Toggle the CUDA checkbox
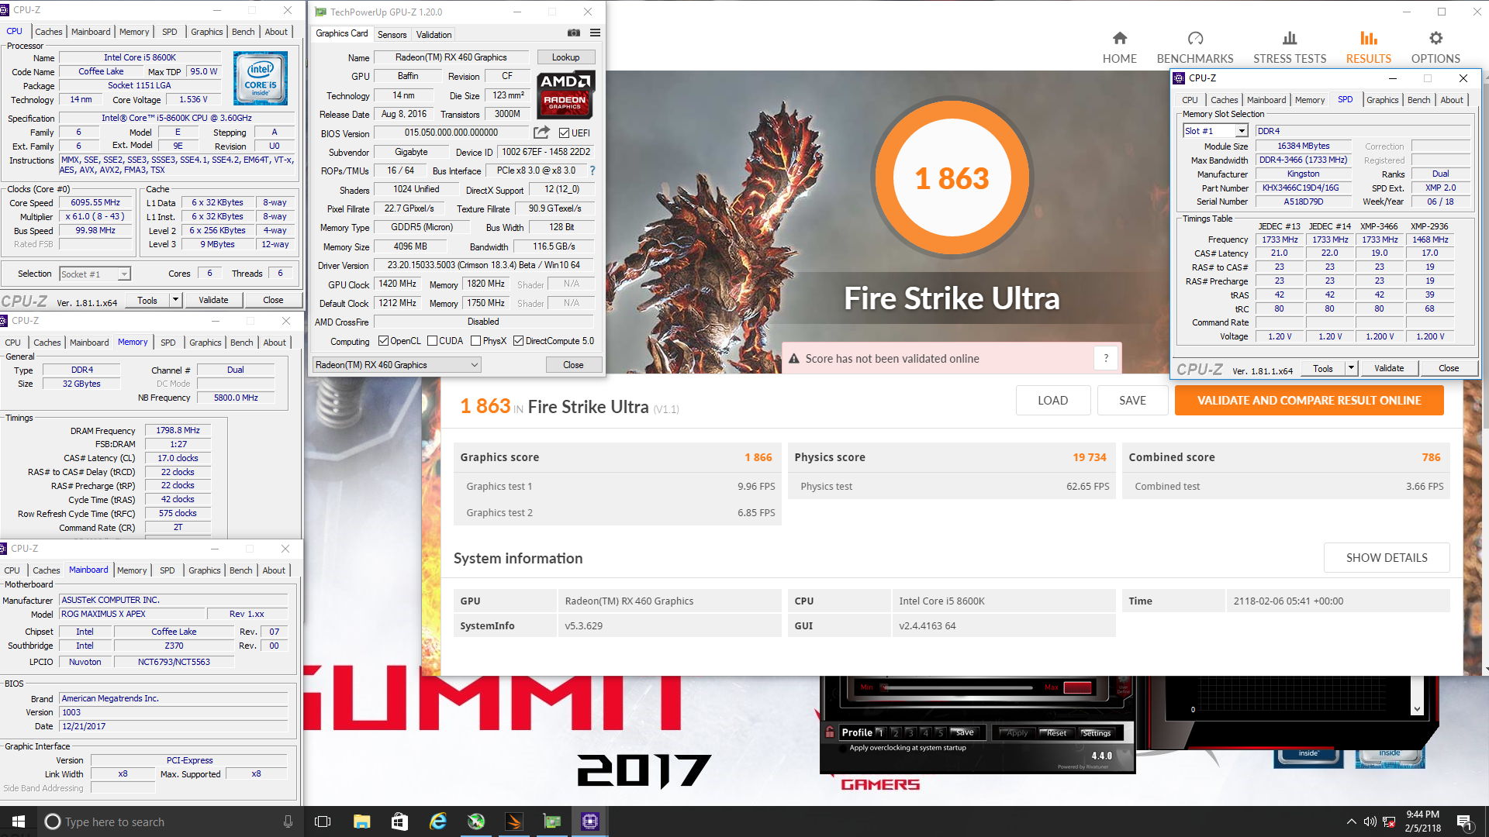The height and width of the screenshot is (837, 1489). (432, 341)
